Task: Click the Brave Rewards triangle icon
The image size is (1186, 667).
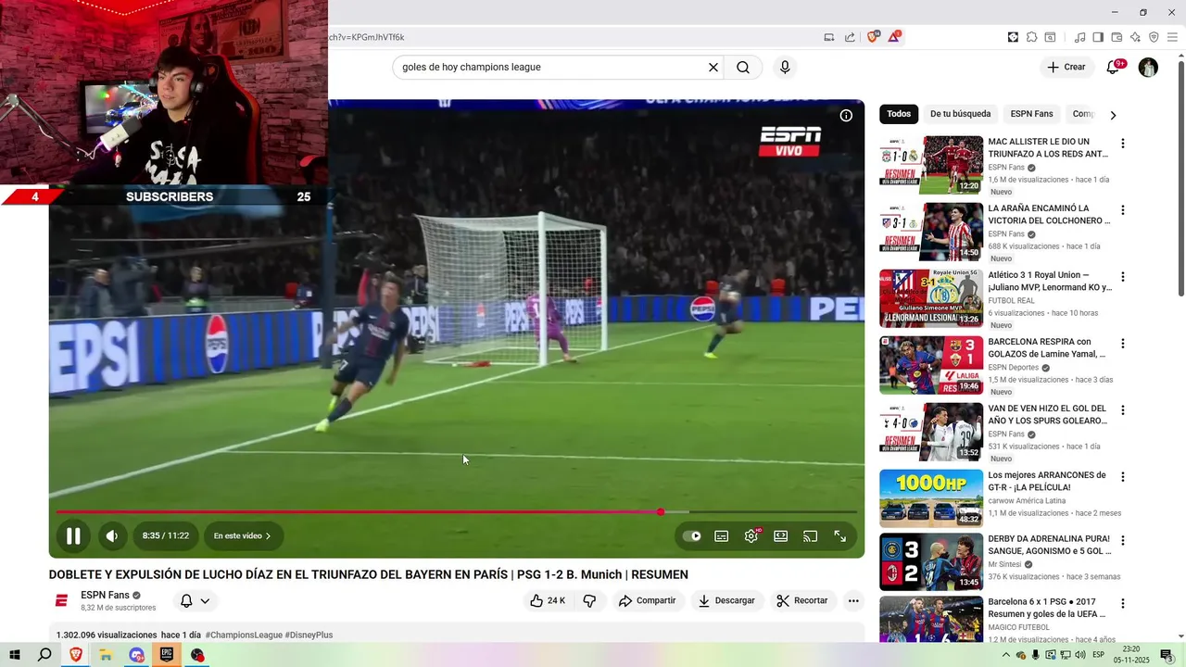Action: coord(894,37)
